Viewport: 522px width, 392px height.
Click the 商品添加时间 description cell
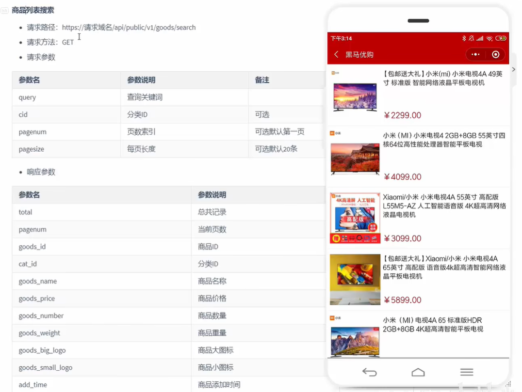259,385
